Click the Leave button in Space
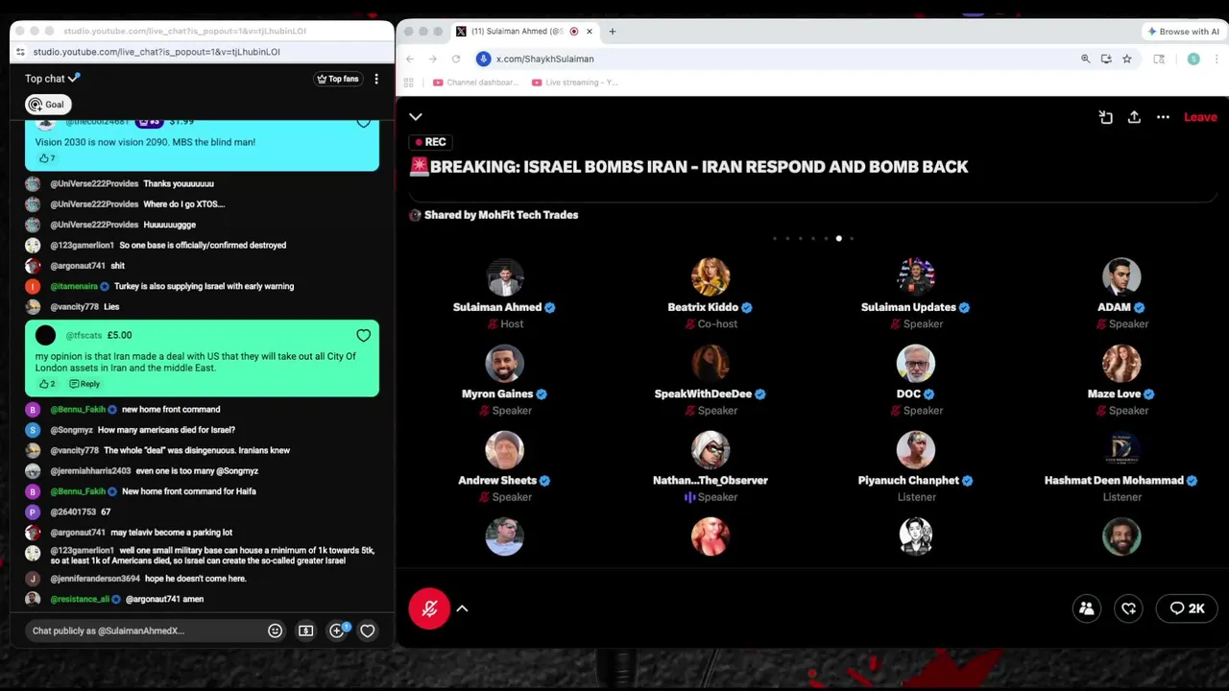1229x691 pixels. pyautogui.click(x=1200, y=117)
